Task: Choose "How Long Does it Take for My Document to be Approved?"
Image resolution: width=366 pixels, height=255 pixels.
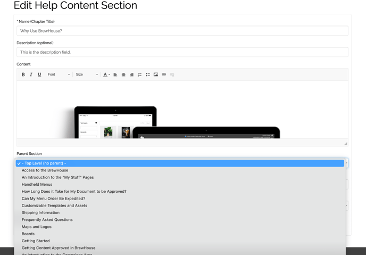Action: click(x=180, y=192)
